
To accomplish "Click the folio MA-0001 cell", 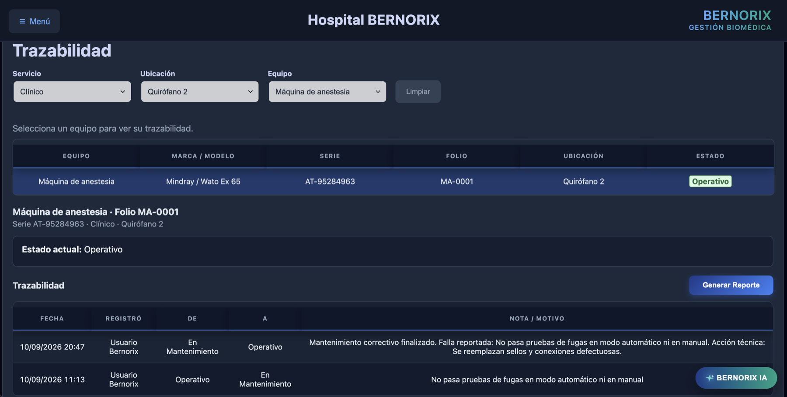I will 457,181.
